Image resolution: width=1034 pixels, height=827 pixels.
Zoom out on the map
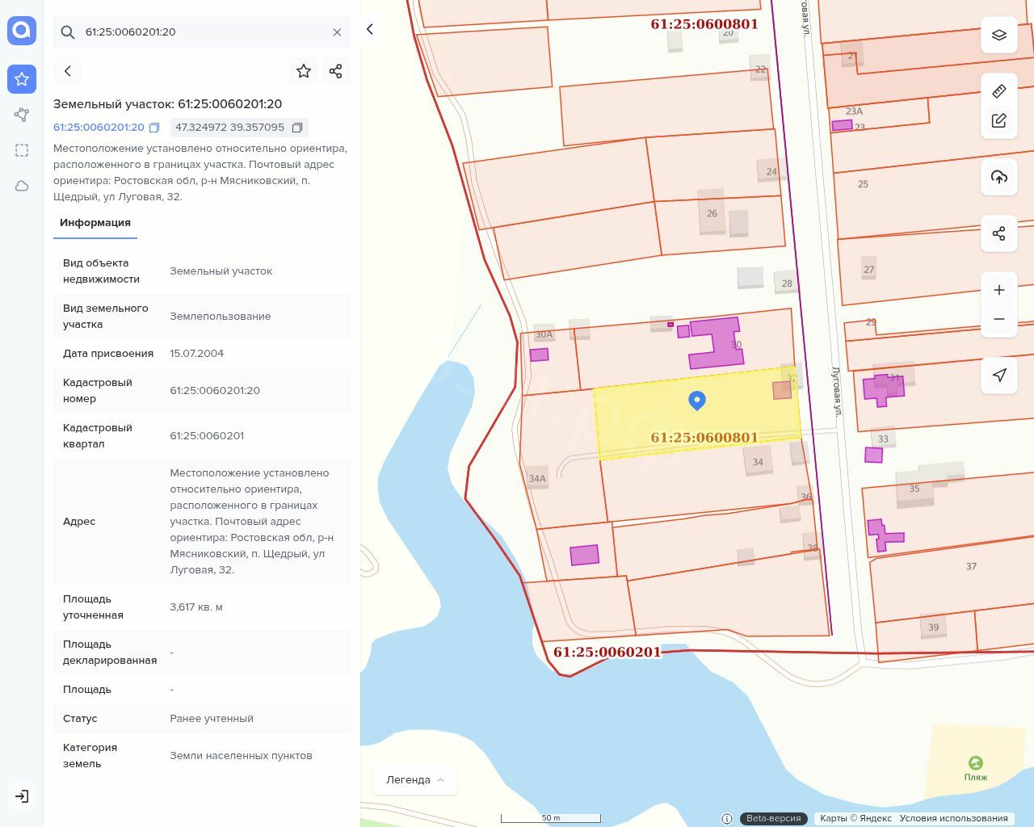coord(998,319)
